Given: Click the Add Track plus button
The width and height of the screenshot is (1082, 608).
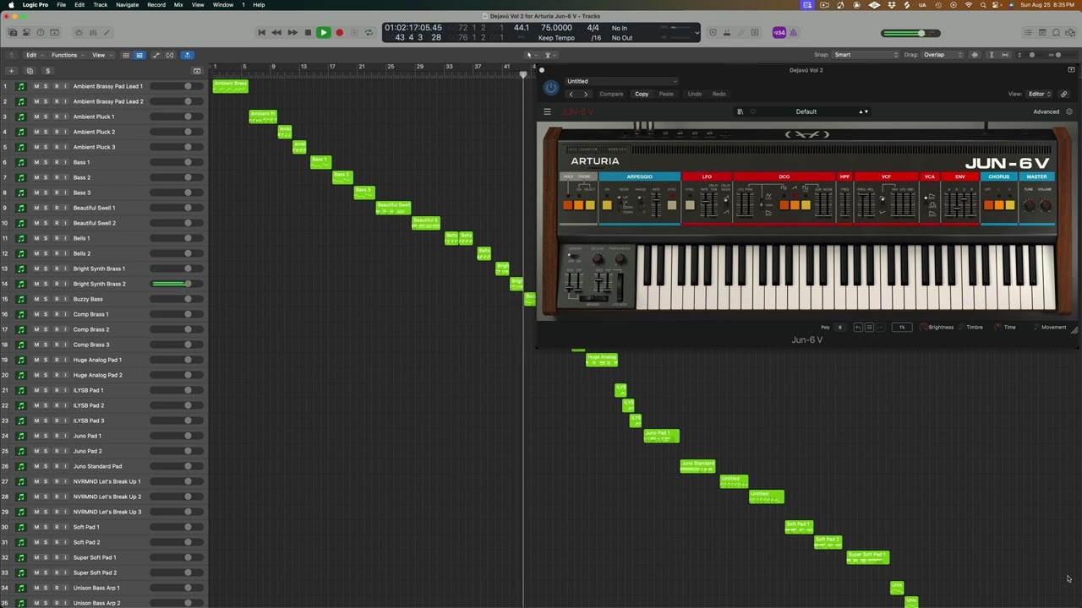Looking at the screenshot, I should coord(11,71).
